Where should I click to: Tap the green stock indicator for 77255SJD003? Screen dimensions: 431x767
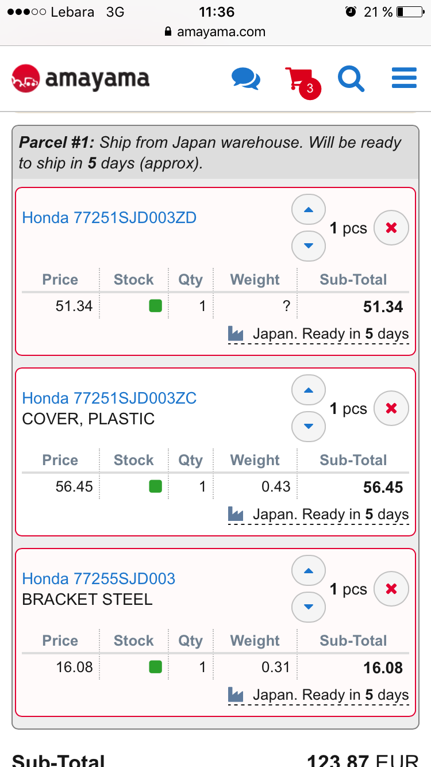click(155, 667)
